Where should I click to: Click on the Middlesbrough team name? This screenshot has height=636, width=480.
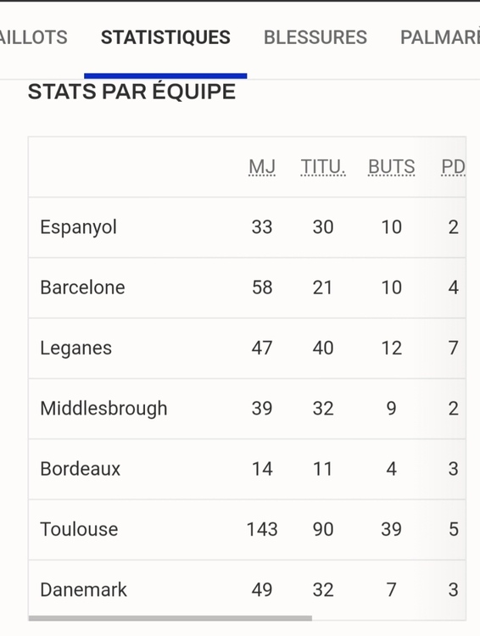coord(103,409)
